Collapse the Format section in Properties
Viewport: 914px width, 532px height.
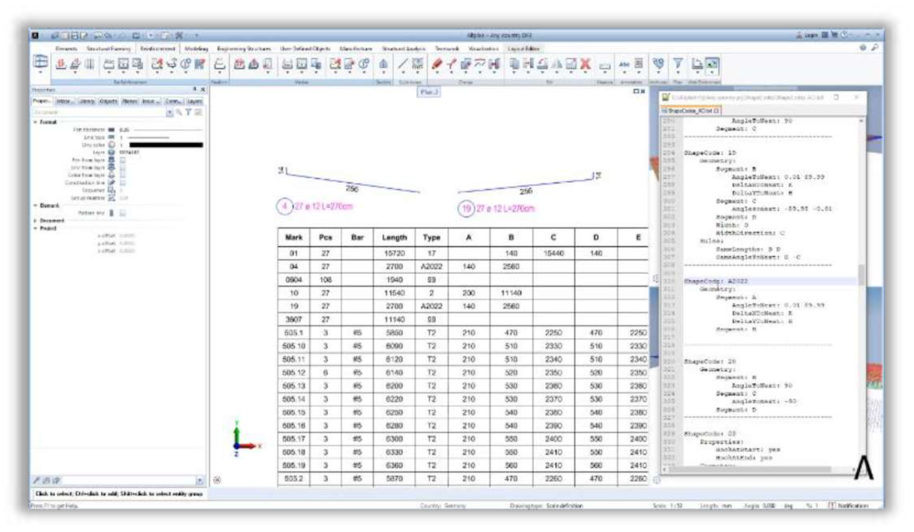click(35, 122)
